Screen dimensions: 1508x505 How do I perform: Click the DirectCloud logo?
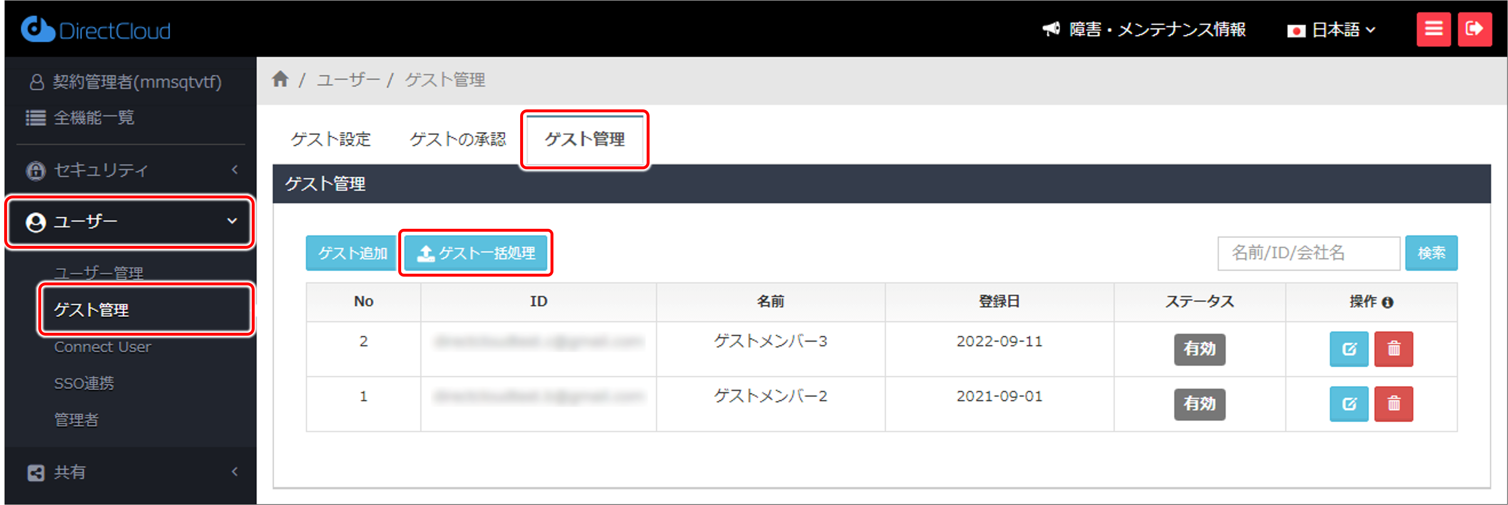95,29
